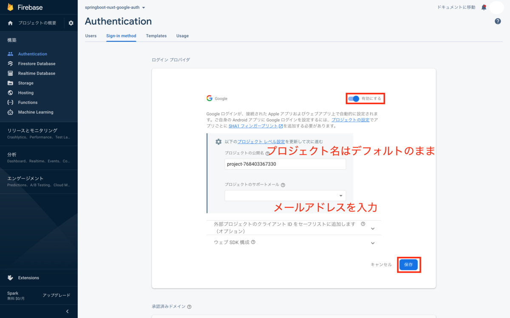
Task: Click the Firestore Database icon
Action: coord(10,64)
